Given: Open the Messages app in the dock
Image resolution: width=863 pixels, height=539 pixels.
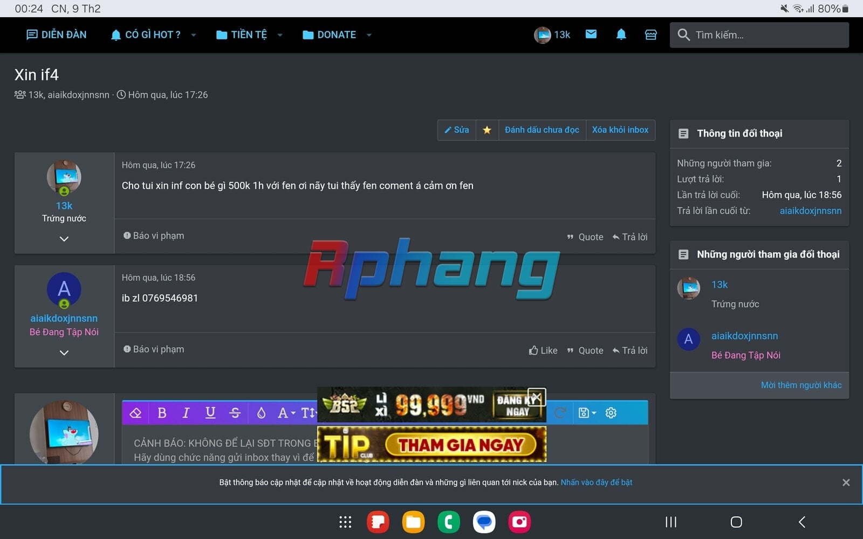Looking at the screenshot, I should [x=484, y=522].
